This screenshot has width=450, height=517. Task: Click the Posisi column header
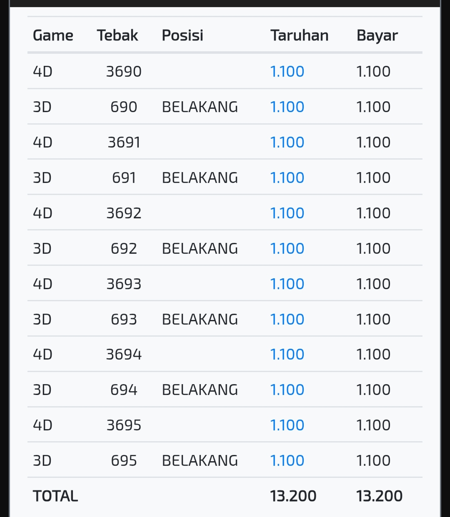[x=182, y=35]
